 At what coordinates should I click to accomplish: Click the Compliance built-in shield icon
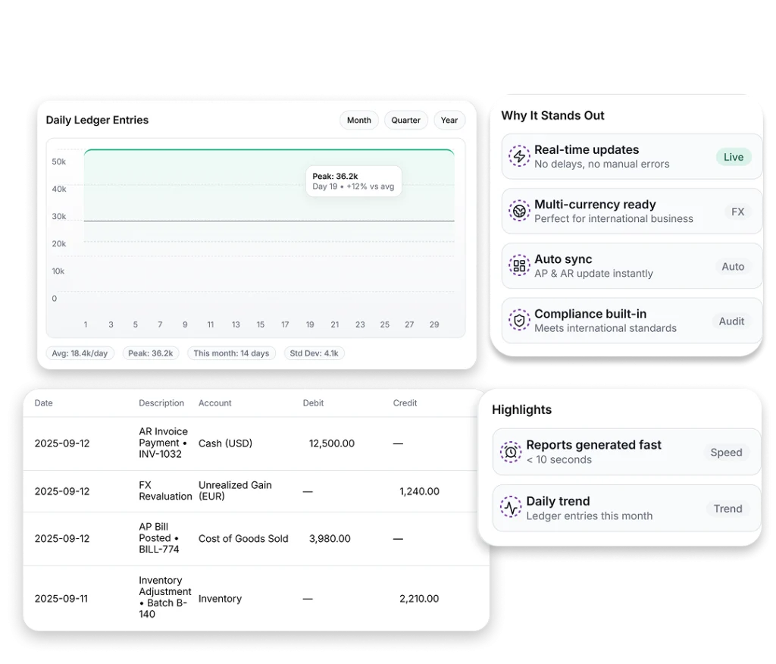coord(519,321)
